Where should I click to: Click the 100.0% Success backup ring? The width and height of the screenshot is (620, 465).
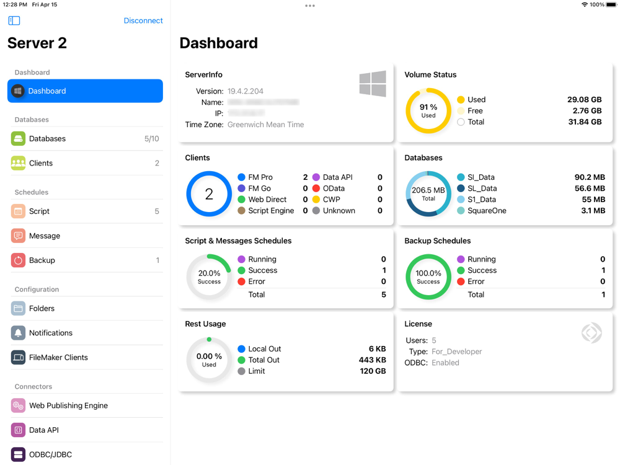(428, 277)
